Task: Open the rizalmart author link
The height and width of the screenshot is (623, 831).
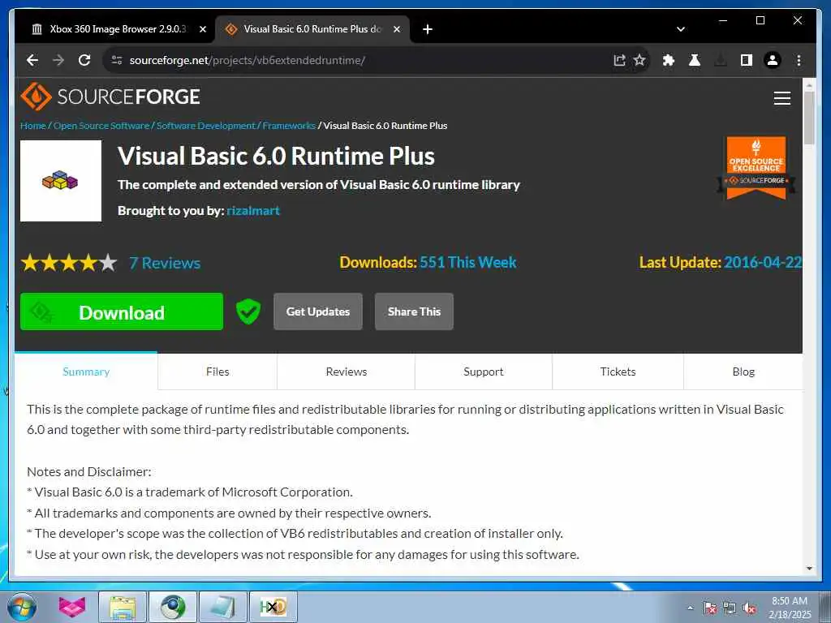Action: pyautogui.click(x=253, y=210)
